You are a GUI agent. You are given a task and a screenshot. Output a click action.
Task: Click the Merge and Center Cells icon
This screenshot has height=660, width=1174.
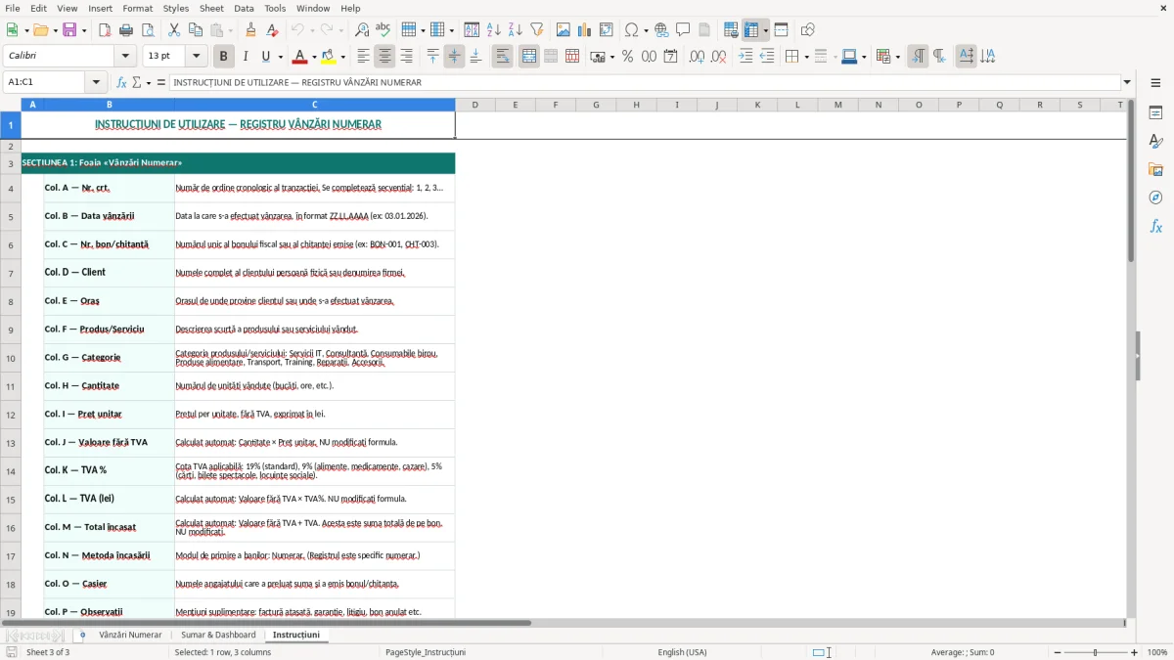tap(529, 57)
